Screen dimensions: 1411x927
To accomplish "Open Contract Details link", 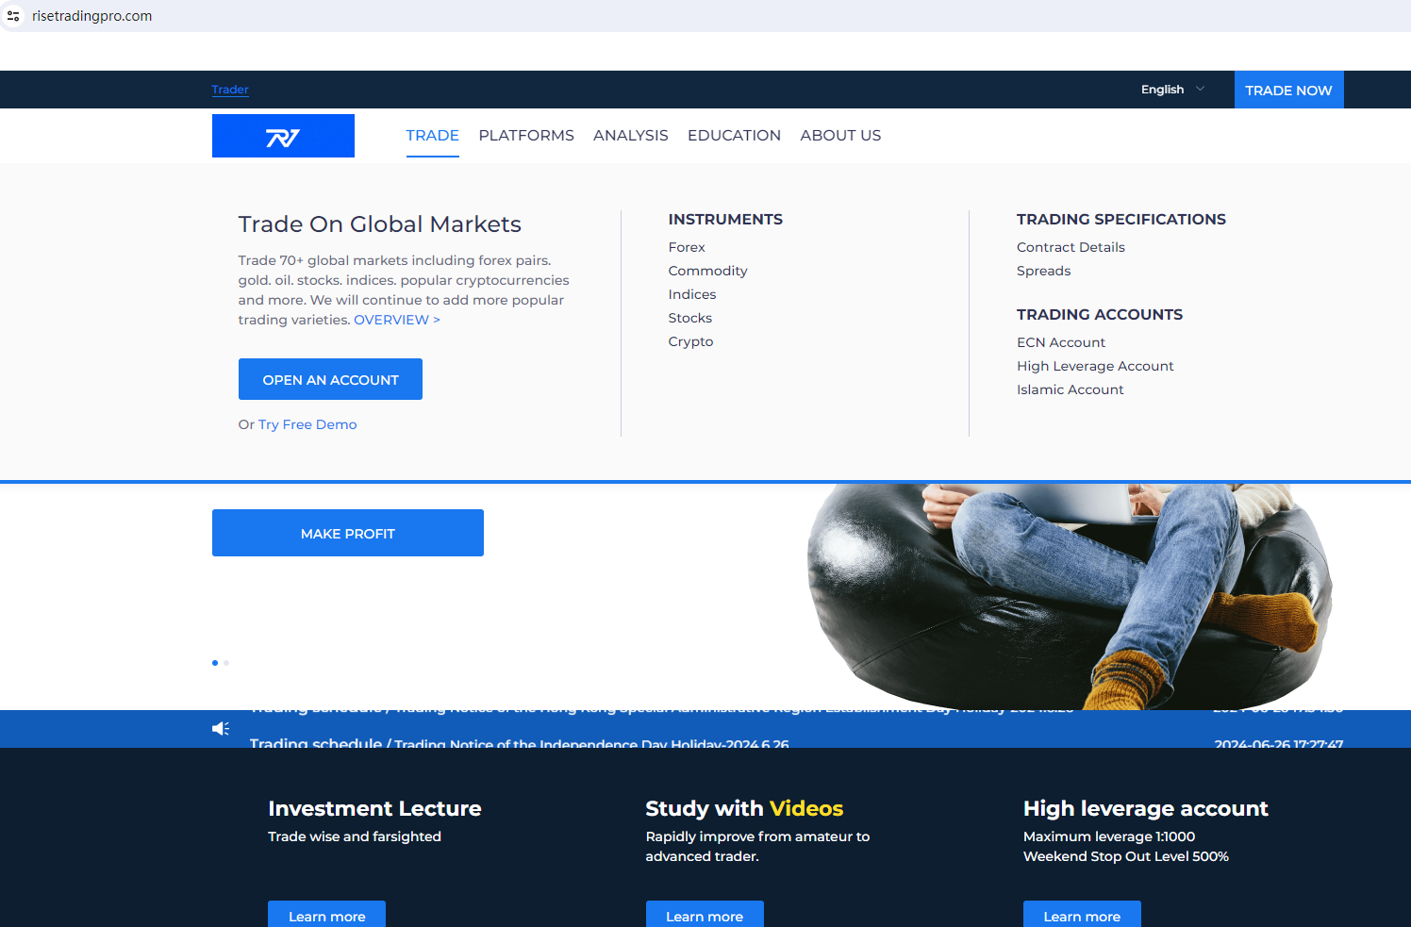I will point(1071,247).
